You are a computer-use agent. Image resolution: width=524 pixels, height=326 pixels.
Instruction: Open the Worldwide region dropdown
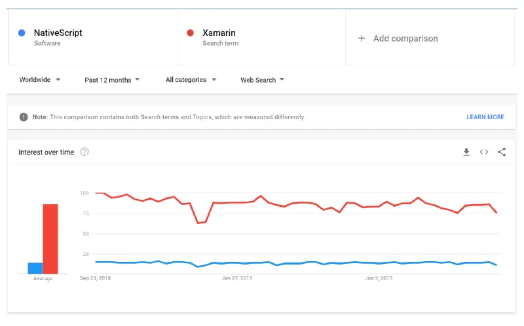click(39, 80)
